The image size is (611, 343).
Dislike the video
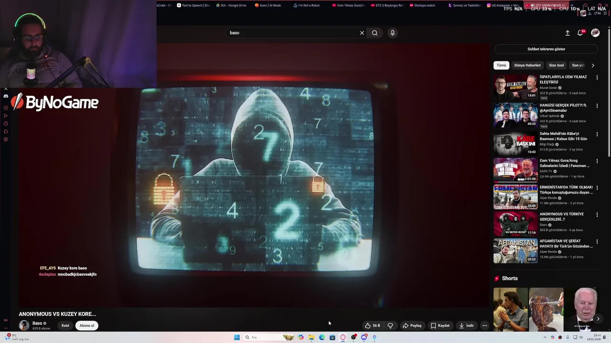coord(390,326)
